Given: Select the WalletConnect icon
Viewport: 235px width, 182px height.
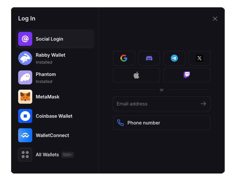Looking at the screenshot, I should 25,135.
